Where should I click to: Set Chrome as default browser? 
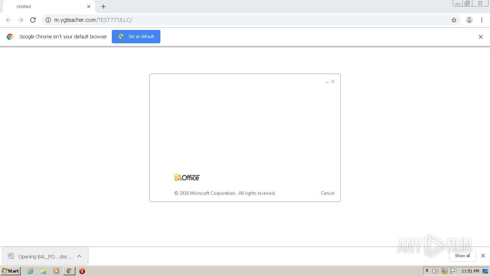136,36
